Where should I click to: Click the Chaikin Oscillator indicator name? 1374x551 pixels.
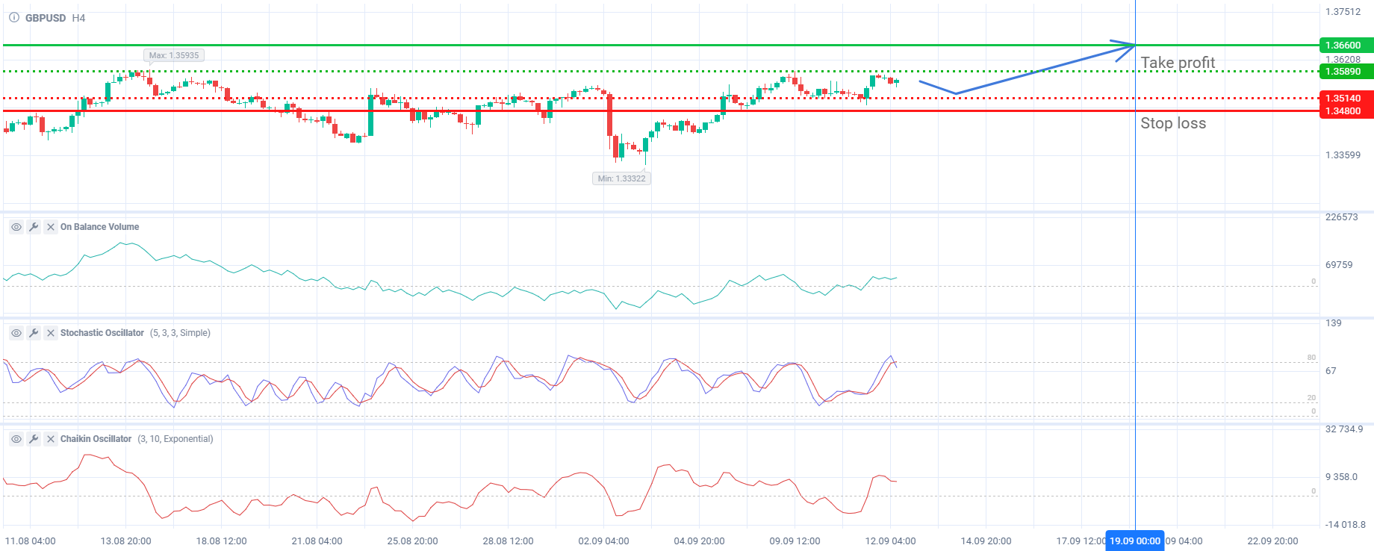coord(96,439)
